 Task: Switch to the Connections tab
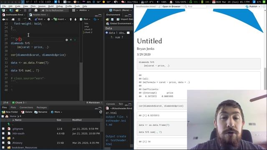point(26,107)
